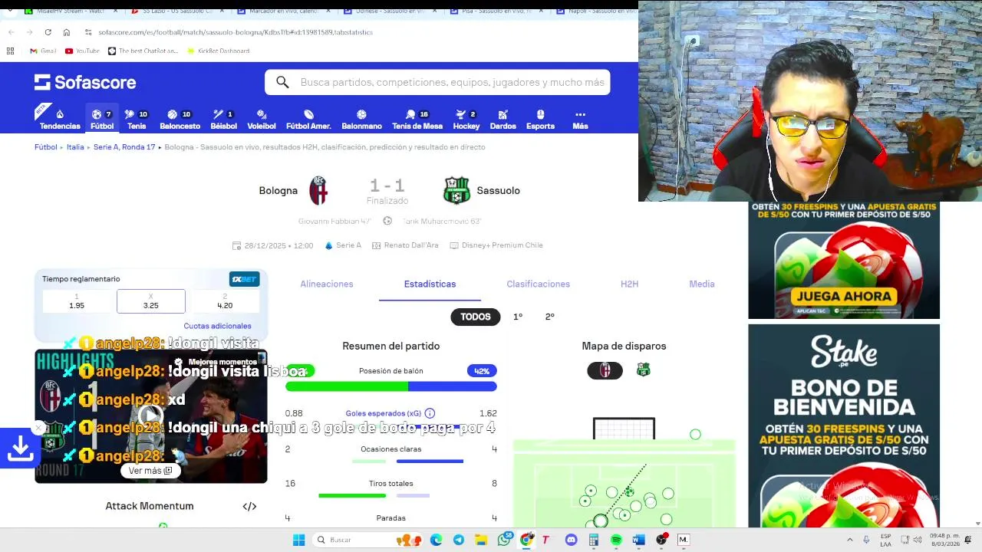Select the Fútbol sport icon
Screen dimensions: 982x552
[x=101, y=119]
